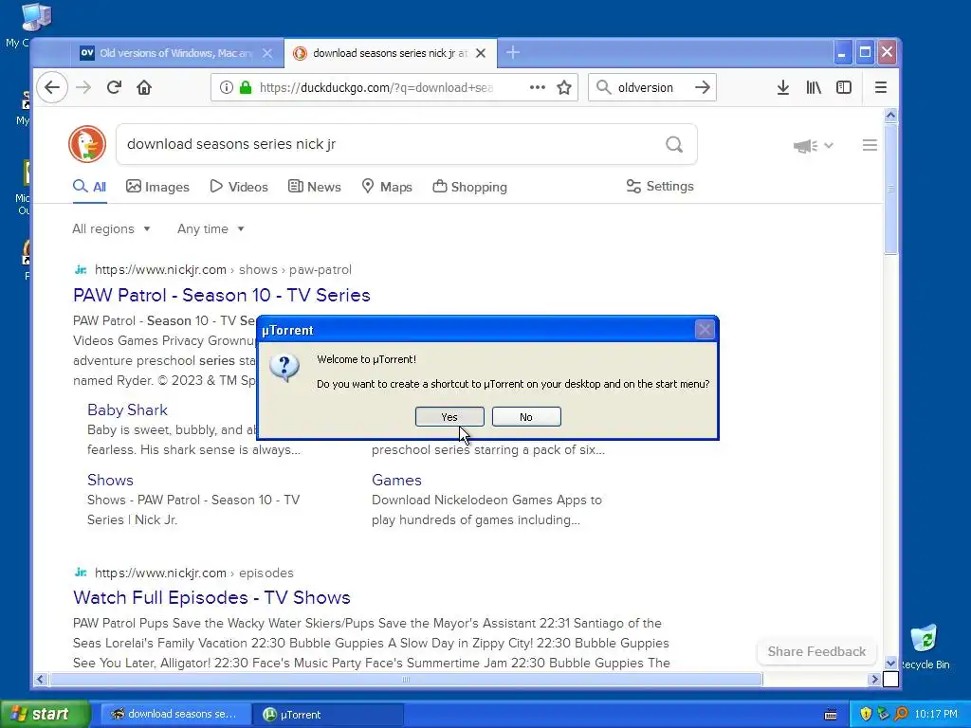Click the green padlock security icon
Screen dimensions: 971x728
click(x=246, y=87)
